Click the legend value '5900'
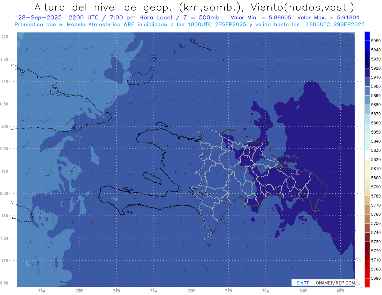382x295 pixels. pyautogui.click(x=376, y=87)
